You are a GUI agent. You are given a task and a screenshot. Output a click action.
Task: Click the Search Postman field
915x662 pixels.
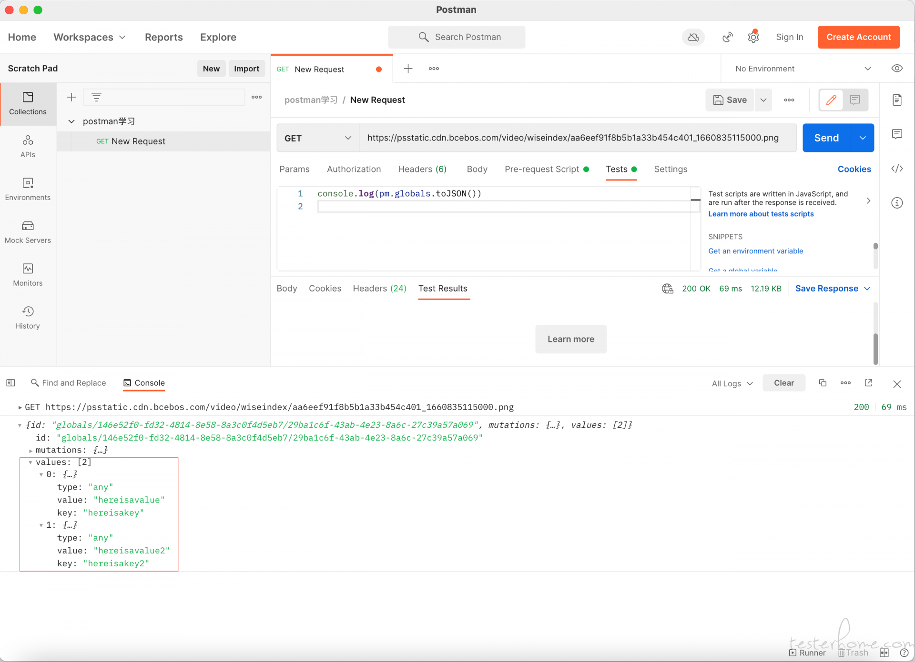[457, 37]
